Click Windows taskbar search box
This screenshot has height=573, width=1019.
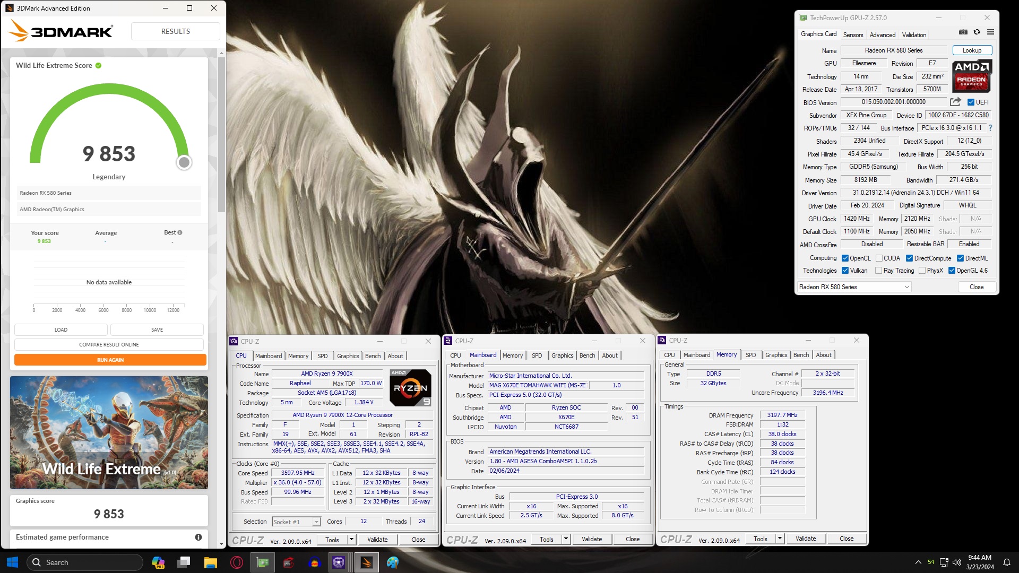pyautogui.click(x=85, y=562)
